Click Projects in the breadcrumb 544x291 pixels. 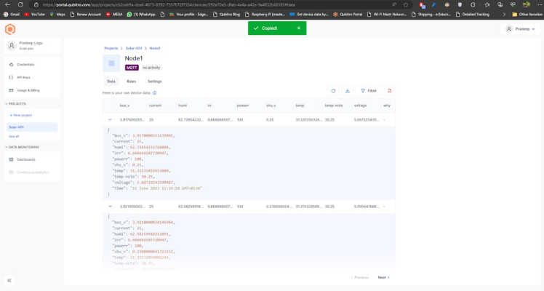[x=111, y=48]
